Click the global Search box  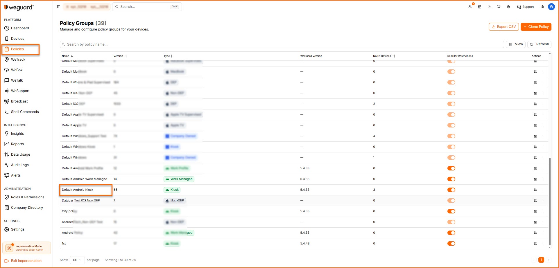point(147,7)
